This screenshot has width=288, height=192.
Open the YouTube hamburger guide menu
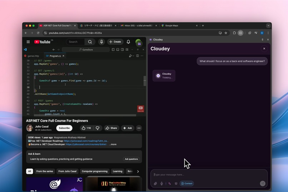click(28, 42)
